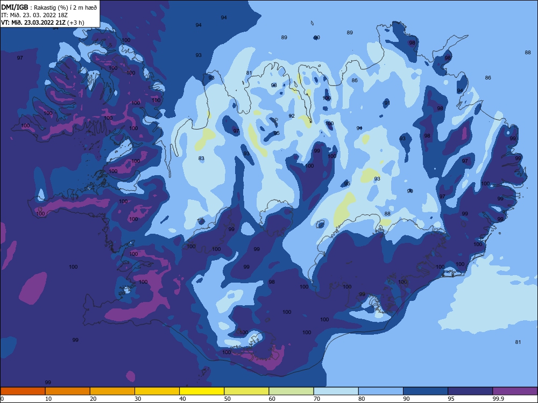Click the legend tick label "20"
This screenshot has width=538, height=403.
93,399
